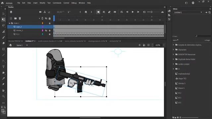Toggle lock all layers header

50,19
